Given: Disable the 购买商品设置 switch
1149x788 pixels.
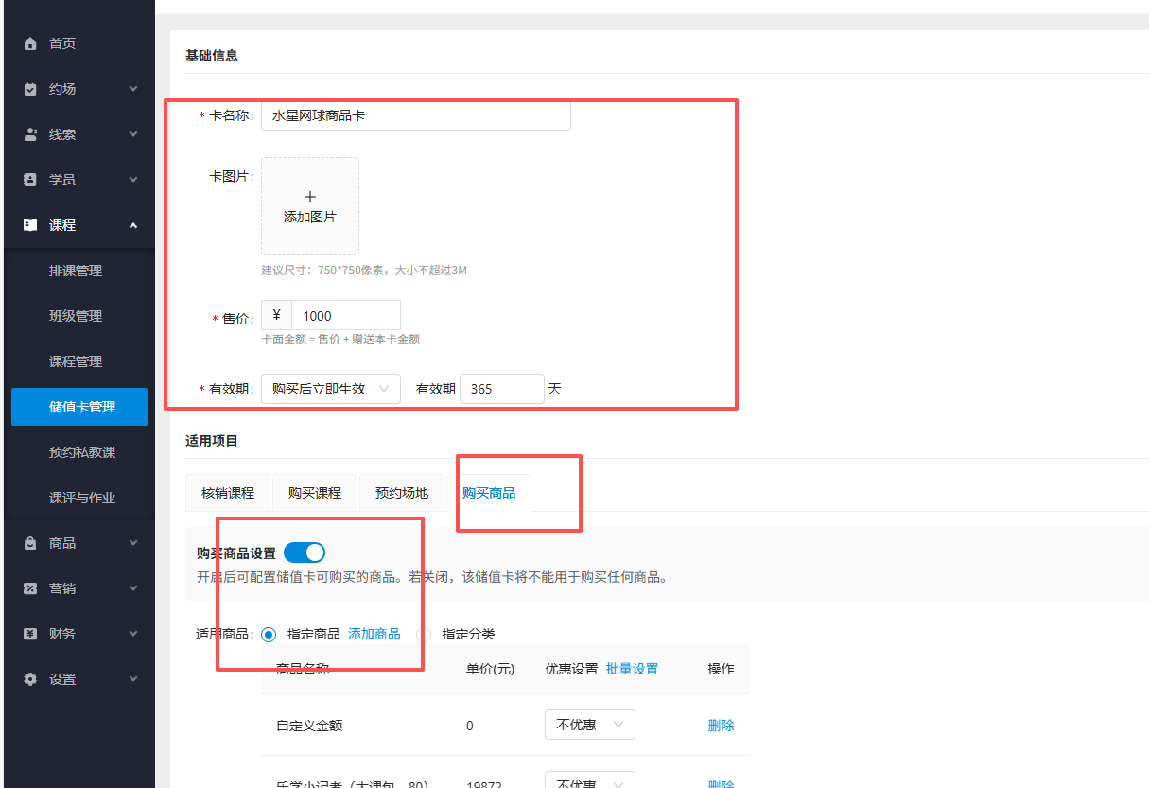Looking at the screenshot, I should click(304, 552).
